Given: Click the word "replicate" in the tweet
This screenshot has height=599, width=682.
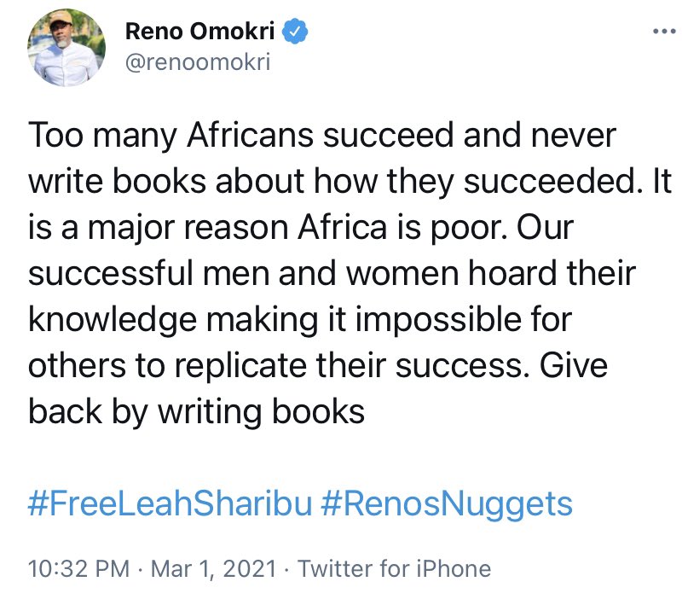Looking at the screenshot, I should coord(240,367).
